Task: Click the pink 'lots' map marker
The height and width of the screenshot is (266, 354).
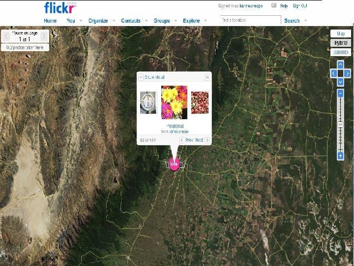Action: point(174,165)
